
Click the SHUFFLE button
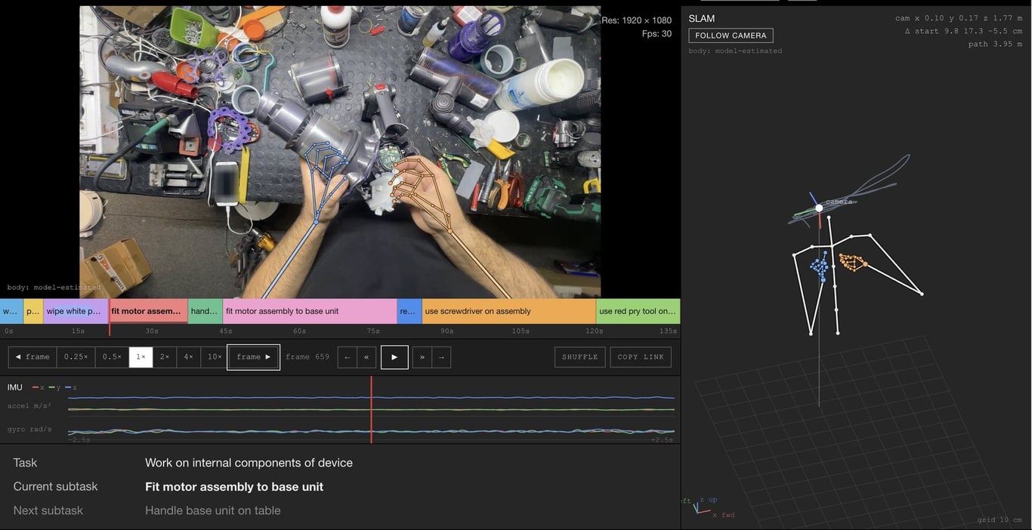coord(580,357)
